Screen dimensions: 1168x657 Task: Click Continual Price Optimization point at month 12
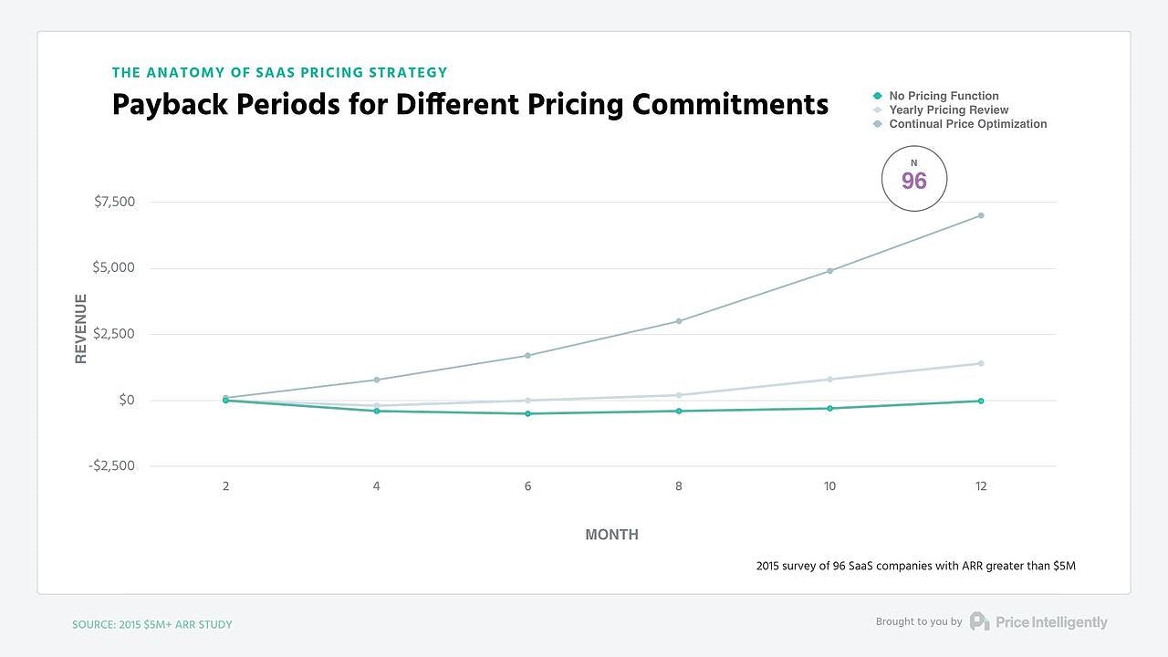click(981, 215)
